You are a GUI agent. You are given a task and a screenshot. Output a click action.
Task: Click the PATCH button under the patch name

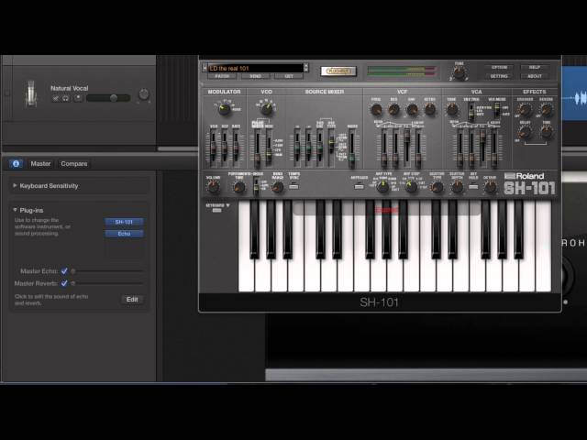coord(222,76)
